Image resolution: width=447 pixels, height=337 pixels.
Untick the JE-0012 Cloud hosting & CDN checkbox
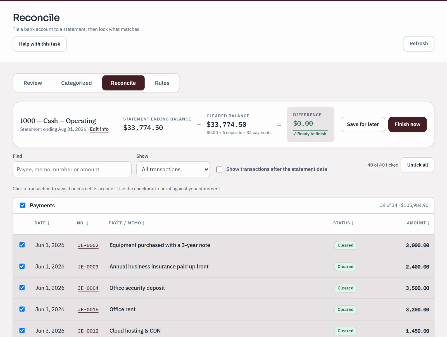click(x=22, y=331)
